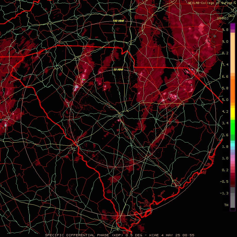Viewport: 237px width, 237px height.
Task: Click the 50 NMI range ring label
Action: pos(118,70)
